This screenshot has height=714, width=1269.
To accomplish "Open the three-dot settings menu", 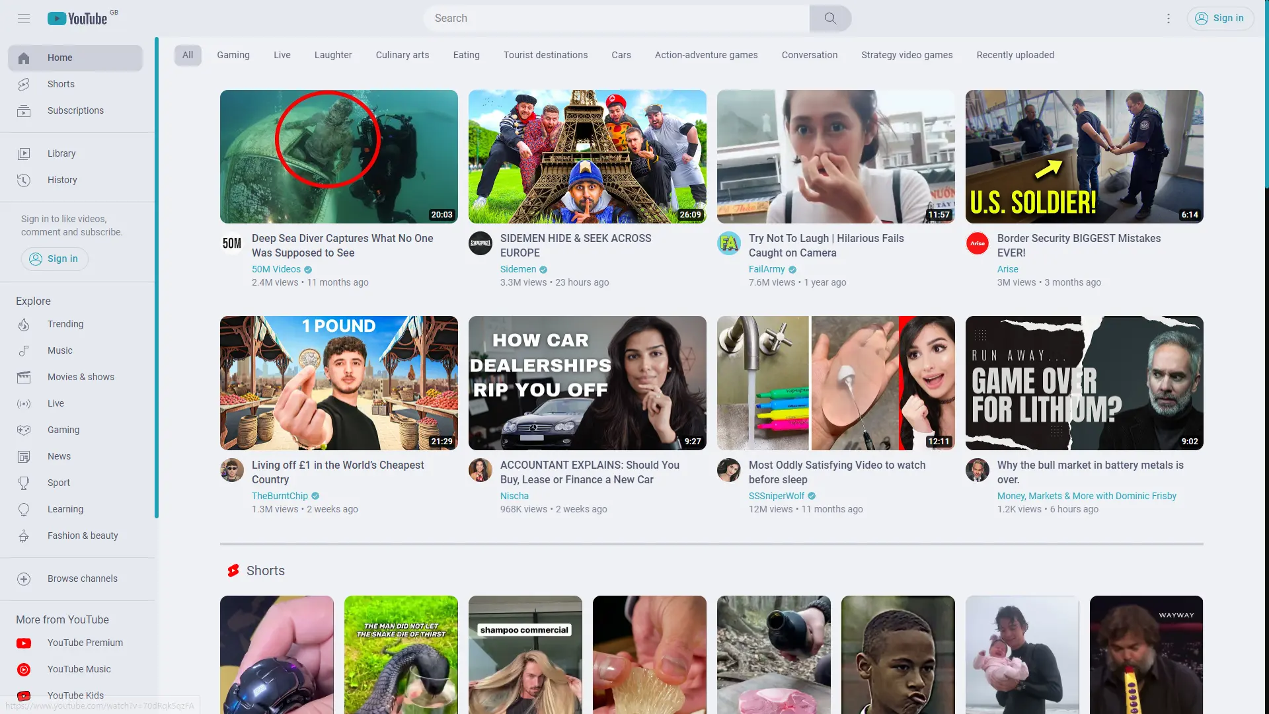I will click(x=1168, y=19).
